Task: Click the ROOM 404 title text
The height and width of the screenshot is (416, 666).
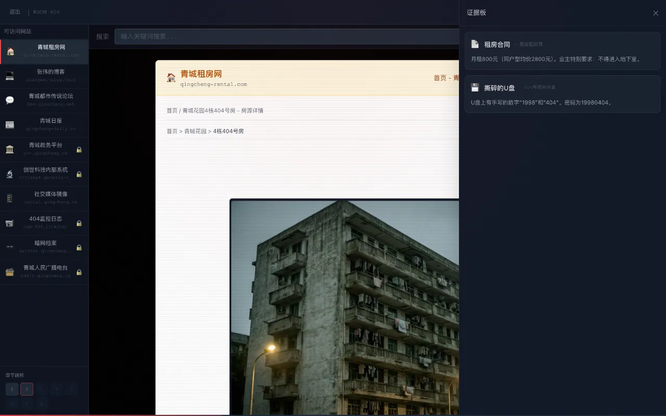Action: 46,12
